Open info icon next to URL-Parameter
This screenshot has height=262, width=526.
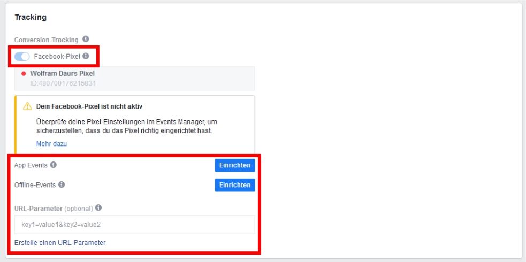tap(98, 208)
